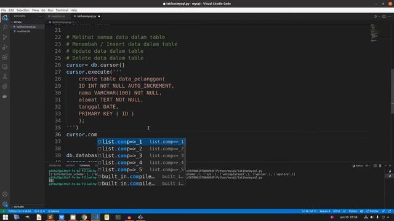394x221 pixels.
Task: Select suggestion list.comp=>_4
Action: (142, 163)
